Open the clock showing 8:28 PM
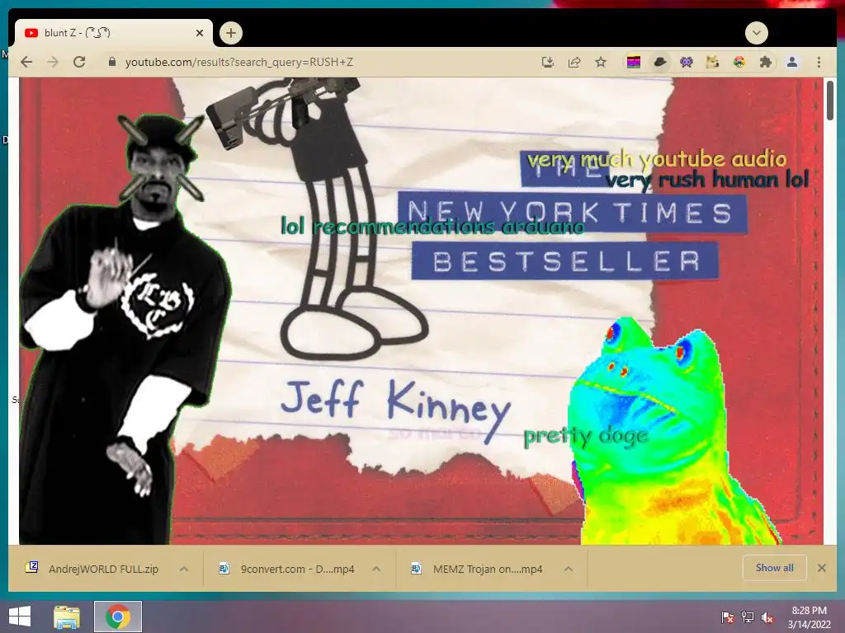Screen dimensions: 845x633 coord(809,617)
